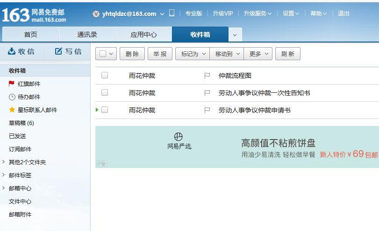Expand the 邮箱中心 section
This screenshot has width=379, height=231.
3,188
